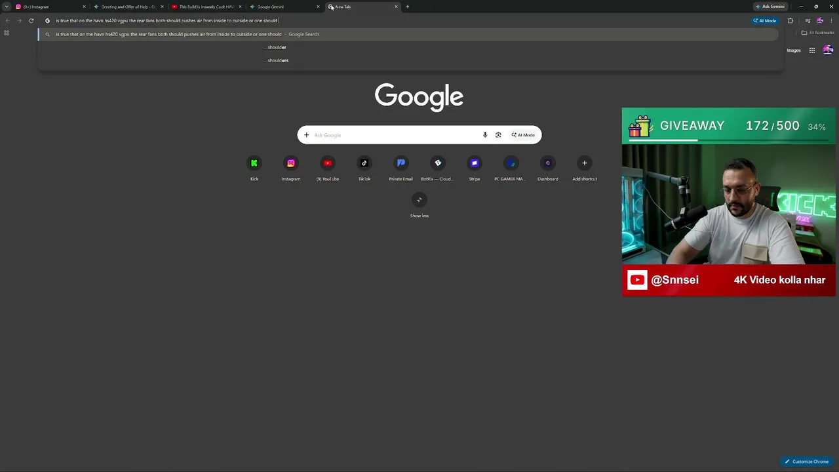The height and width of the screenshot is (472, 839).
Task: Click the Add shortcut button
Action: (585, 168)
